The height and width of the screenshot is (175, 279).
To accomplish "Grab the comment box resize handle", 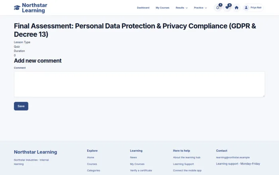I will click(x=263, y=96).
